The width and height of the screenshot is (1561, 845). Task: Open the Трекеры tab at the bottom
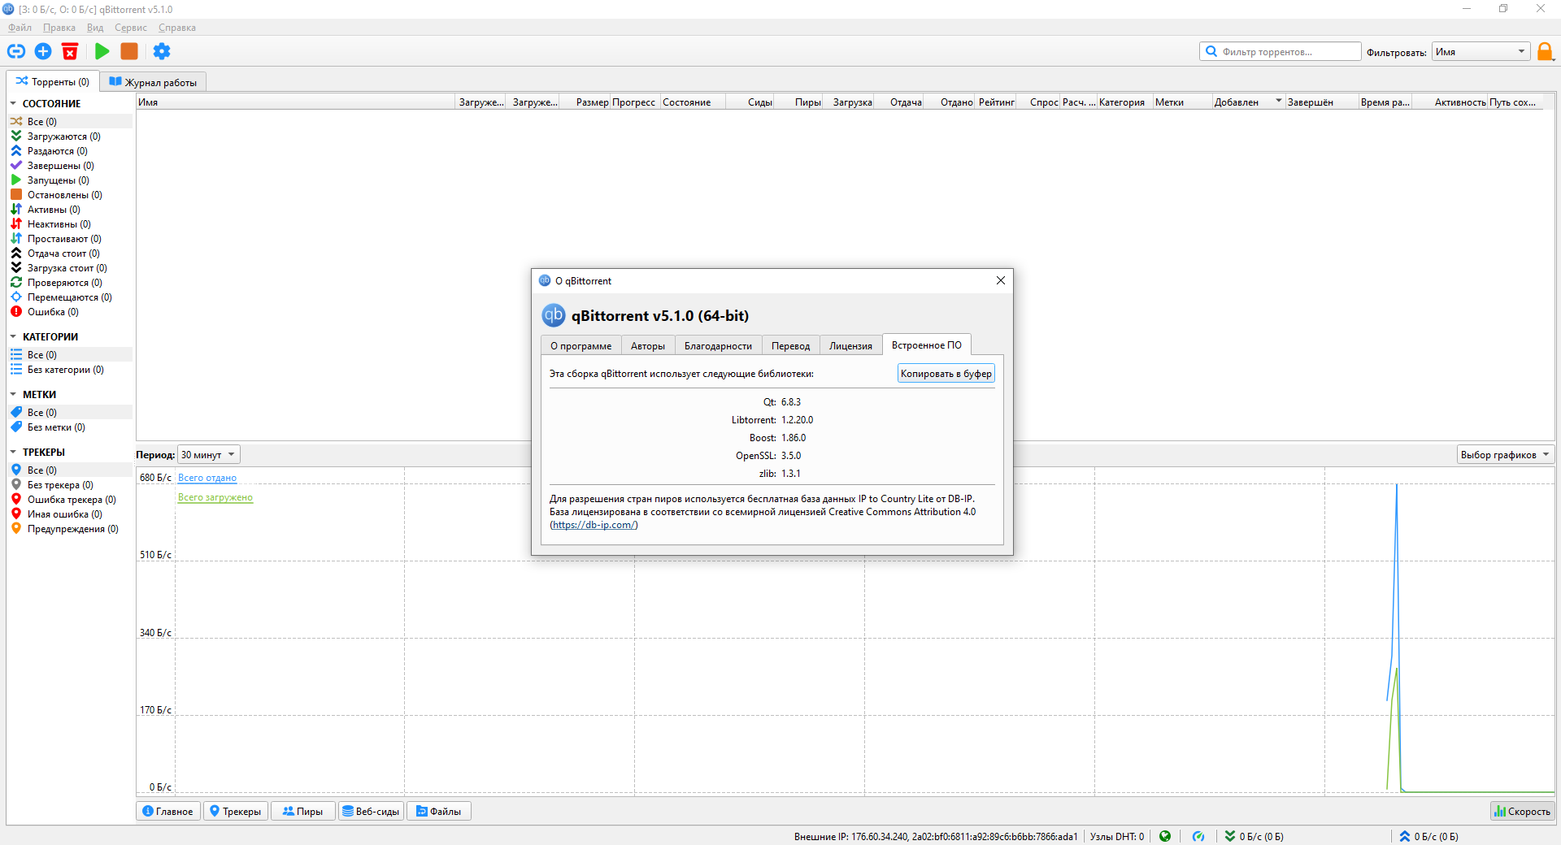coord(236,811)
